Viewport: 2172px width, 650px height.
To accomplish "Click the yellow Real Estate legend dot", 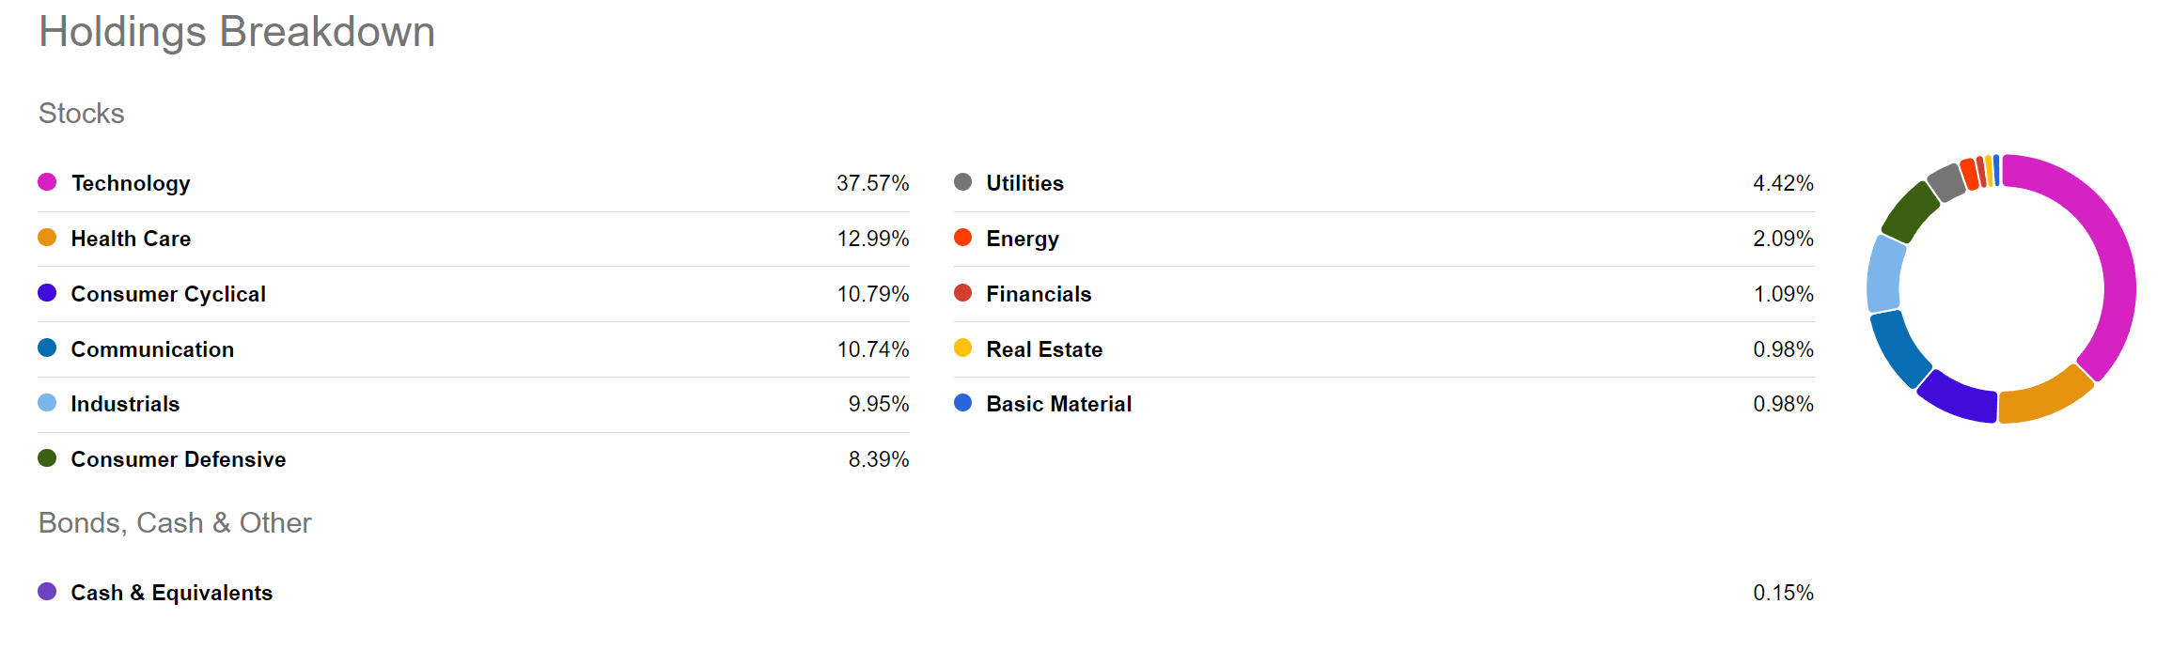I will (962, 348).
